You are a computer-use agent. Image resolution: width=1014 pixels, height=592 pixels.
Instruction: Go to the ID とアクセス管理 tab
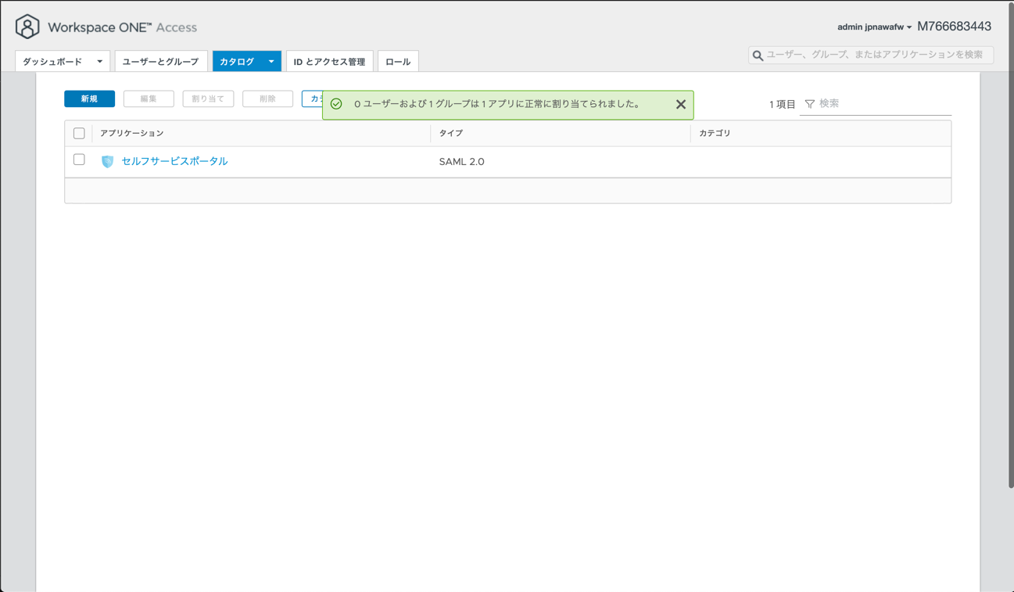click(329, 61)
